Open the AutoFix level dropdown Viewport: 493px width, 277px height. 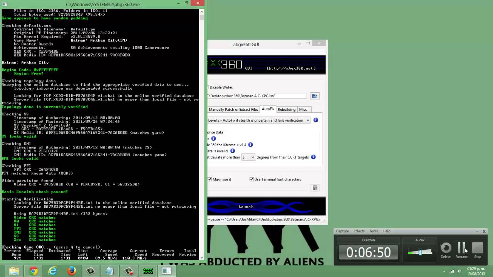[x=258, y=120]
